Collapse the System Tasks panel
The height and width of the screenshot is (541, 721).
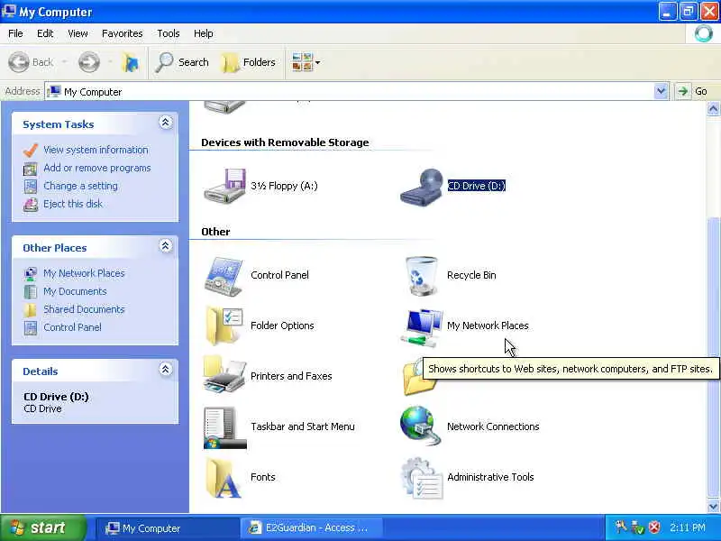(x=166, y=123)
